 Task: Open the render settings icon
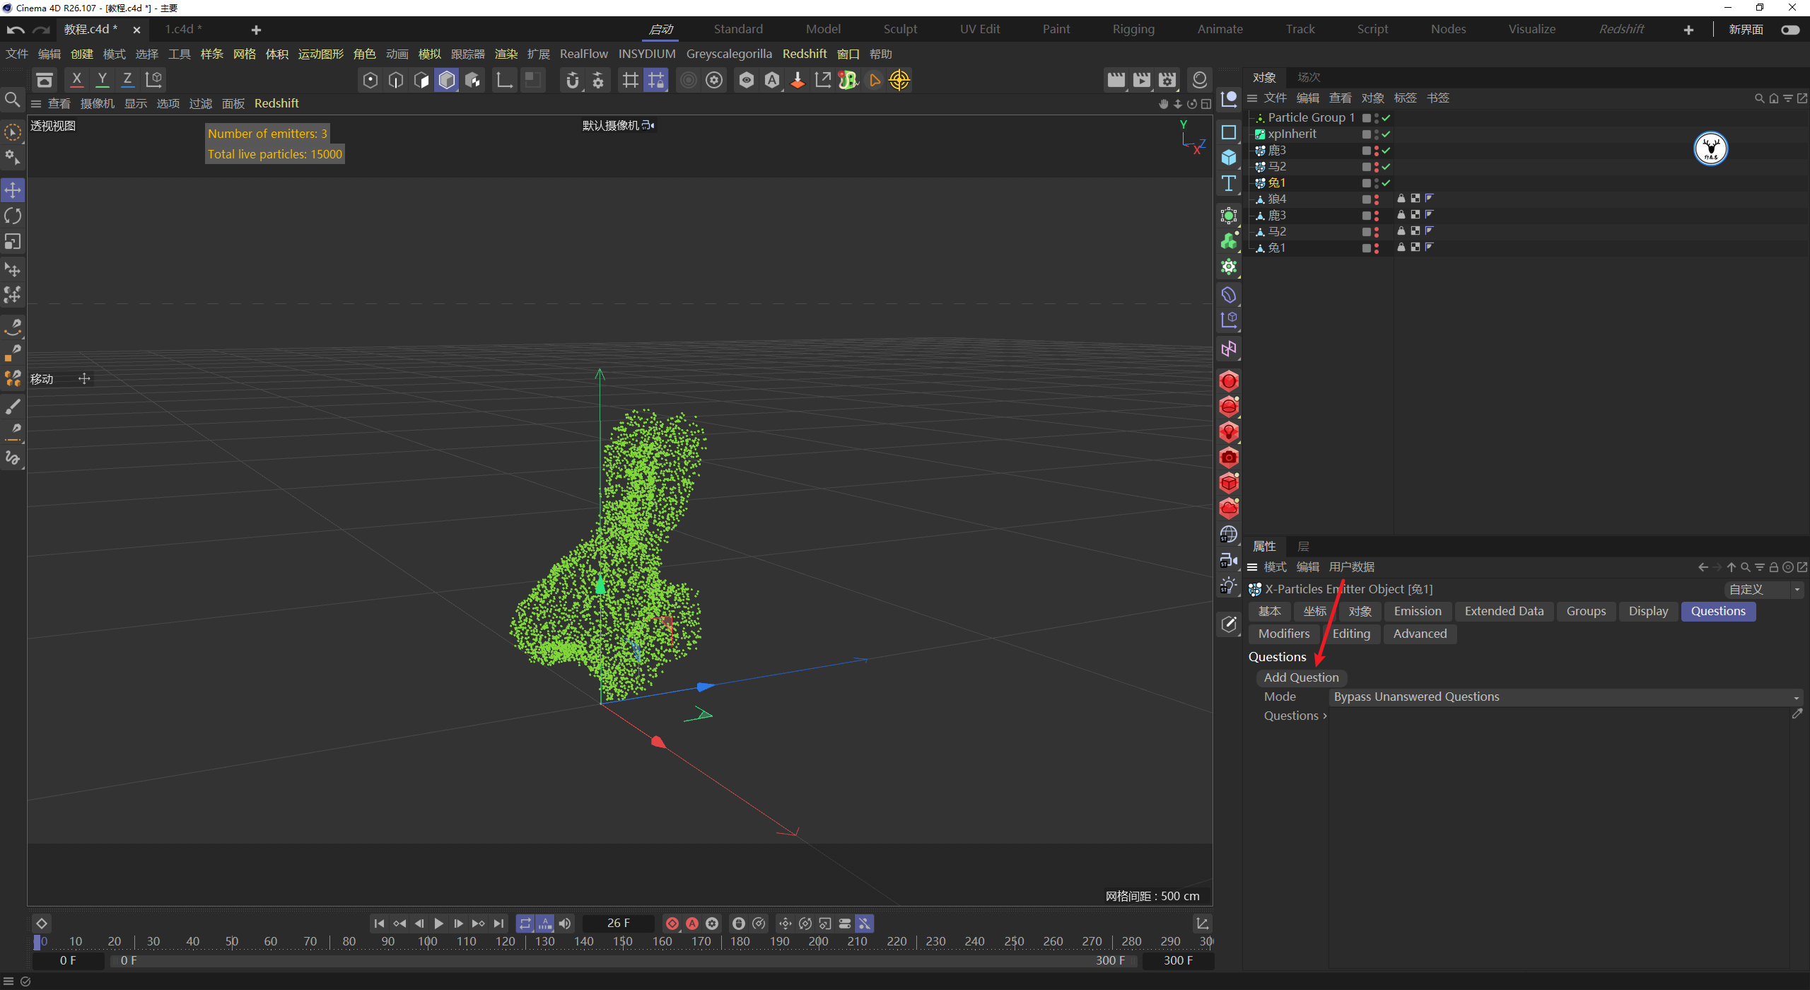(1167, 80)
